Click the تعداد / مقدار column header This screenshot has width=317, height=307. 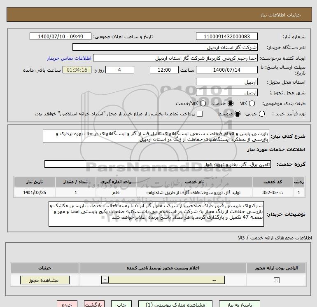pyautogui.click(x=75, y=182)
